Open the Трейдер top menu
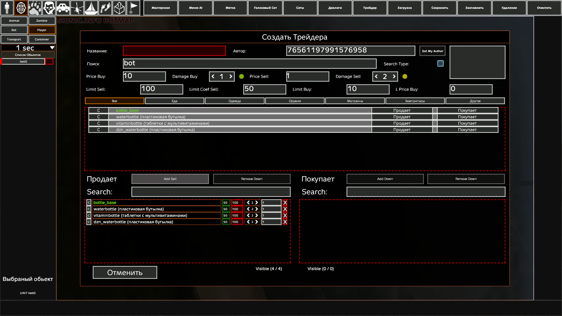The image size is (562, 316). coord(370,8)
